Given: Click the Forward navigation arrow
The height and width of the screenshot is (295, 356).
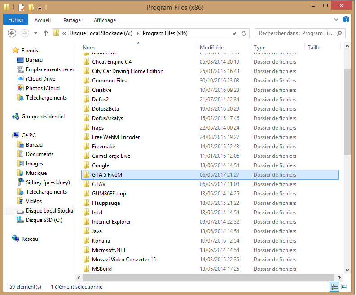Looking at the screenshot, I should coord(25,33).
